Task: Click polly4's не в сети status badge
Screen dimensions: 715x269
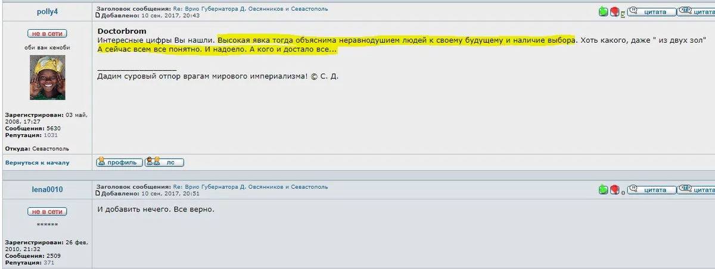Action: click(47, 34)
